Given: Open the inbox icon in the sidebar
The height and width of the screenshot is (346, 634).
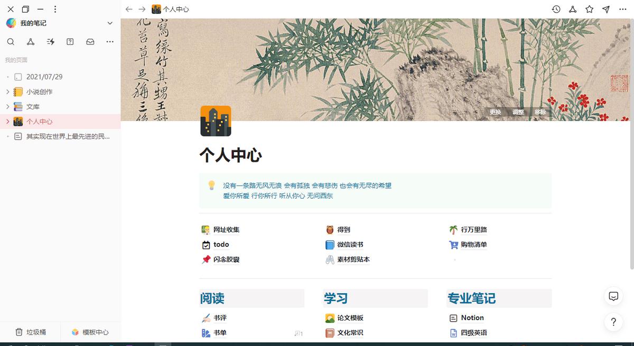Looking at the screenshot, I should point(90,42).
